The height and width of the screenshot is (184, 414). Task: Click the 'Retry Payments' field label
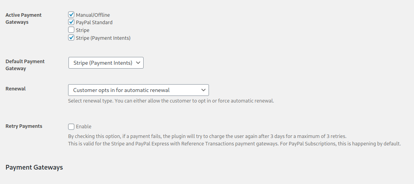pyautogui.click(x=24, y=126)
